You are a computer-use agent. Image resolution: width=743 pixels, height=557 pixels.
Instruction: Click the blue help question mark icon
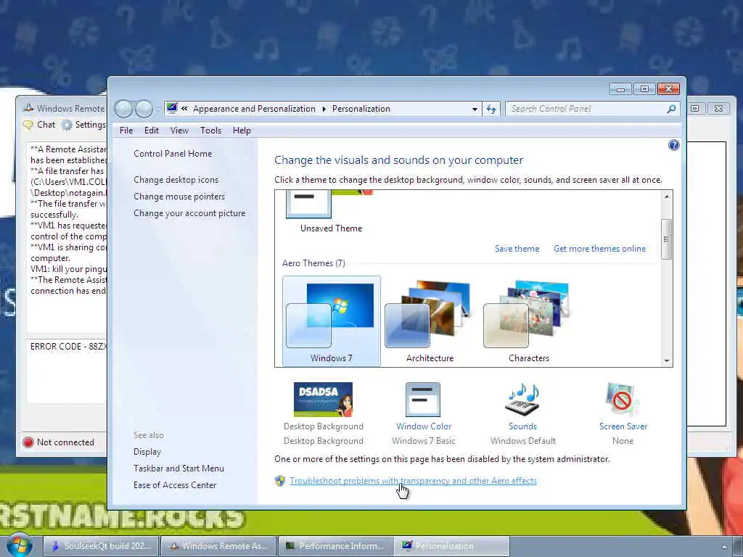(x=673, y=145)
